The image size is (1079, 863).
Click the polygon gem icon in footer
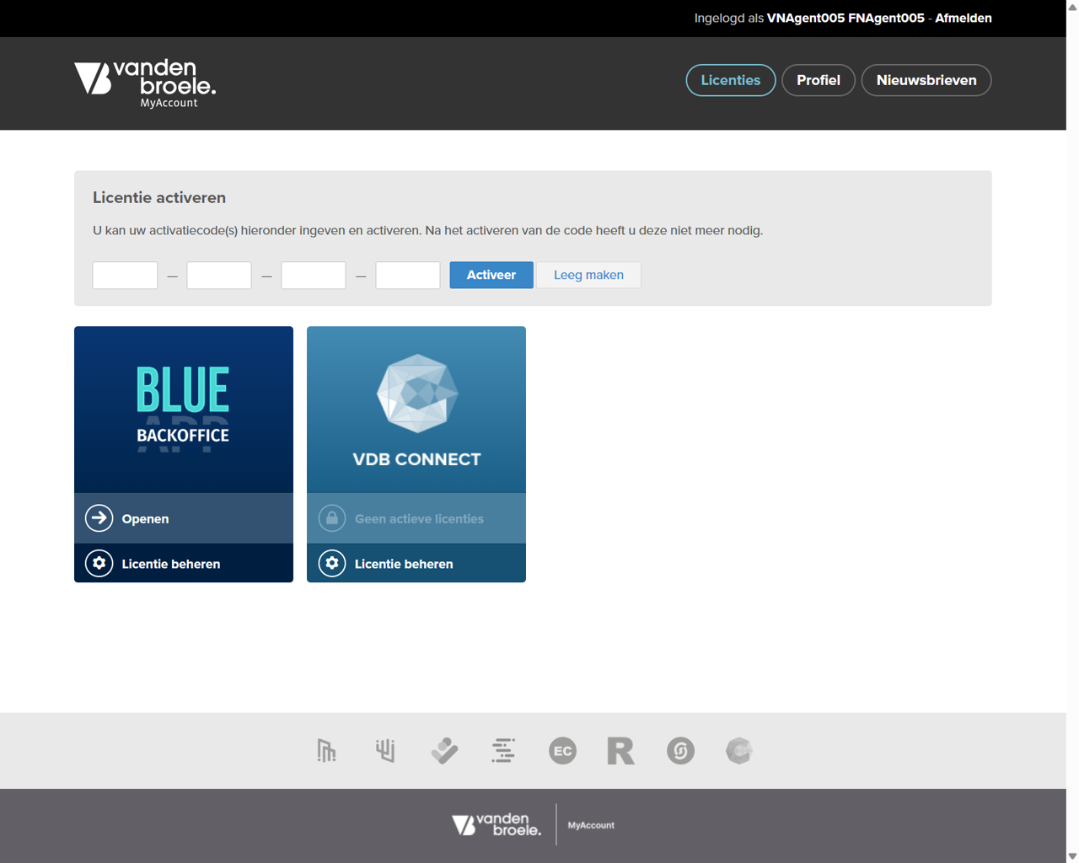click(x=739, y=750)
